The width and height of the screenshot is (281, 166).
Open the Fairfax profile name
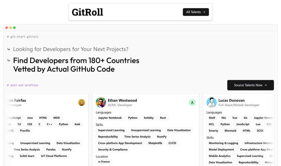[x=17, y=100]
